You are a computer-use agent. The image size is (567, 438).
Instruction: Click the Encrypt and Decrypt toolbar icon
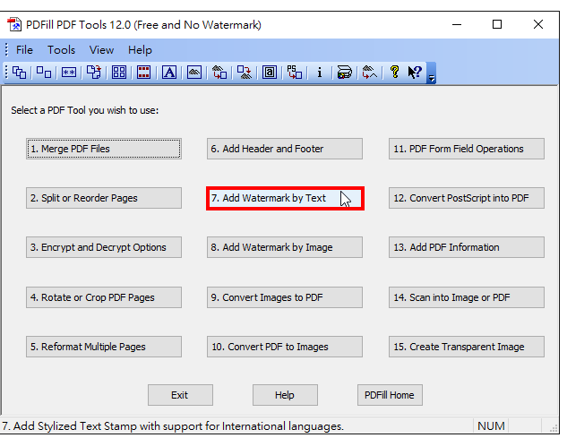pos(69,73)
